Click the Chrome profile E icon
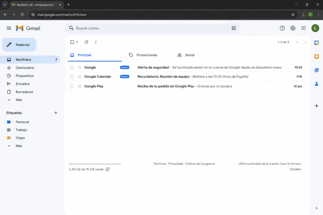 (310, 14)
